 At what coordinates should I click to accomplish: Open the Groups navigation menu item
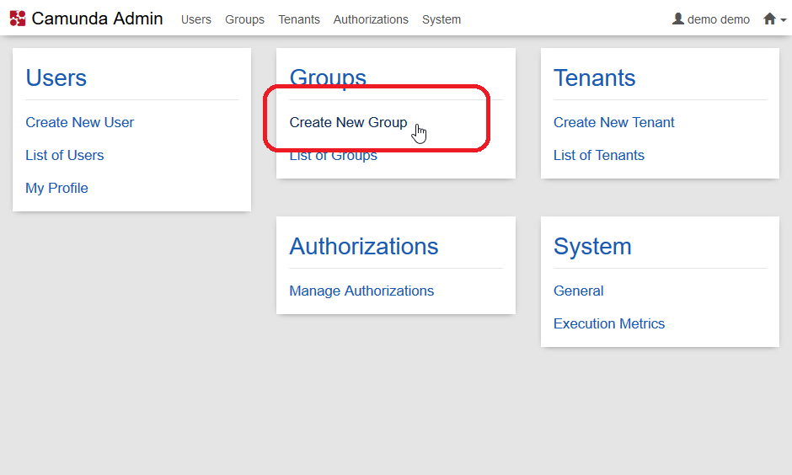[x=244, y=19]
